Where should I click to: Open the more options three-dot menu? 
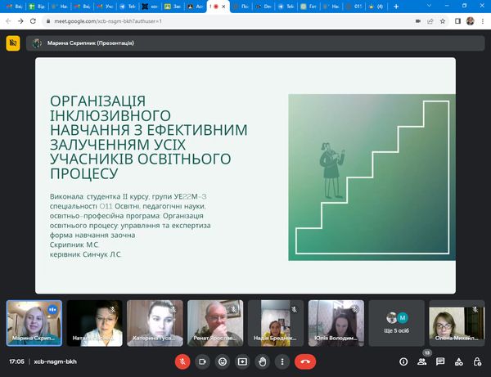click(282, 361)
